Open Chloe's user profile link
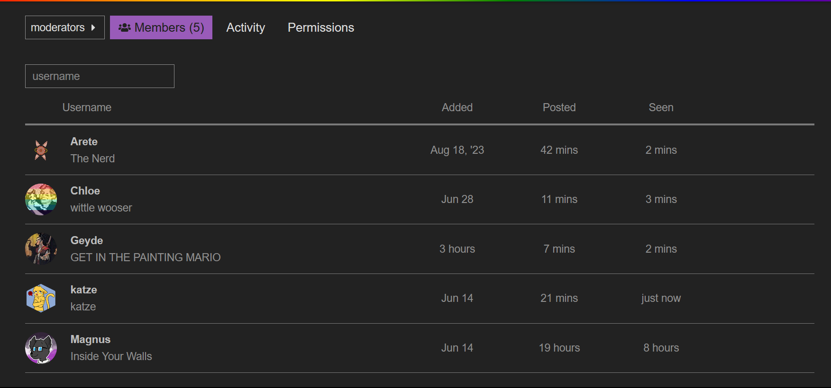831x388 pixels. point(85,191)
